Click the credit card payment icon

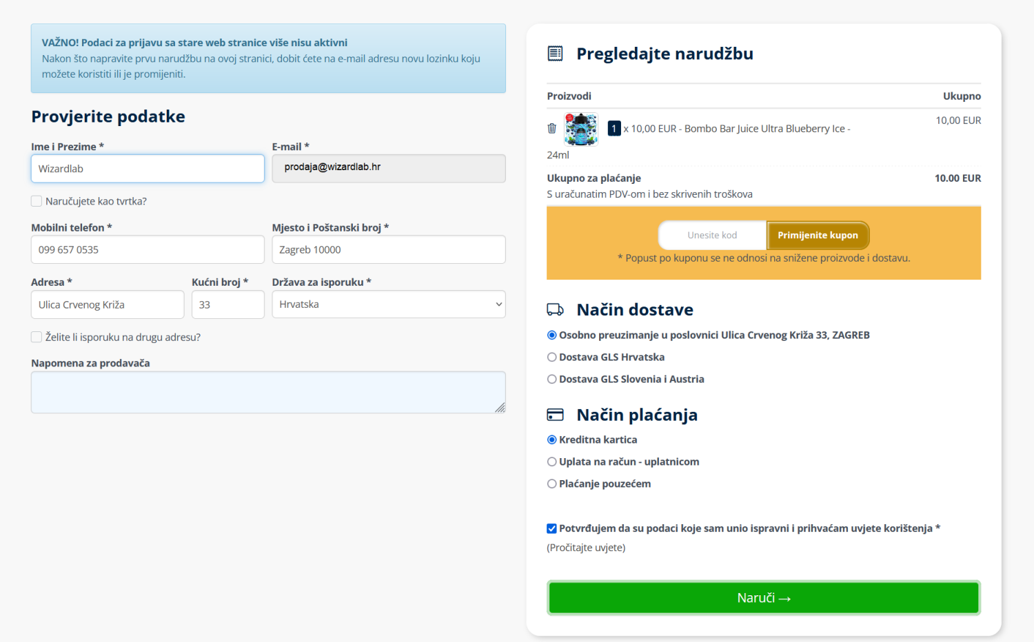pyautogui.click(x=555, y=415)
